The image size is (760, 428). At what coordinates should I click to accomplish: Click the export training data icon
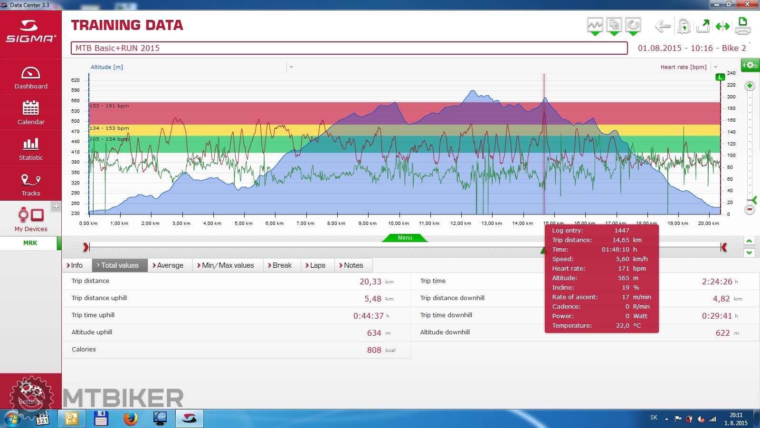tap(703, 26)
